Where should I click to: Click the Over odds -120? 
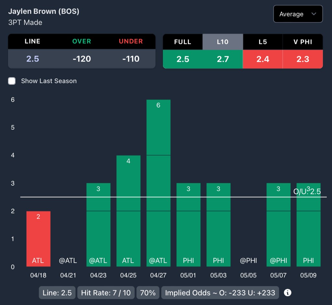[82, 59]
